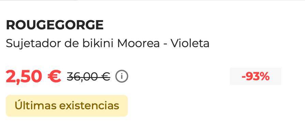Click the word Últimas in yellow badge

click(x=35, y=105)
